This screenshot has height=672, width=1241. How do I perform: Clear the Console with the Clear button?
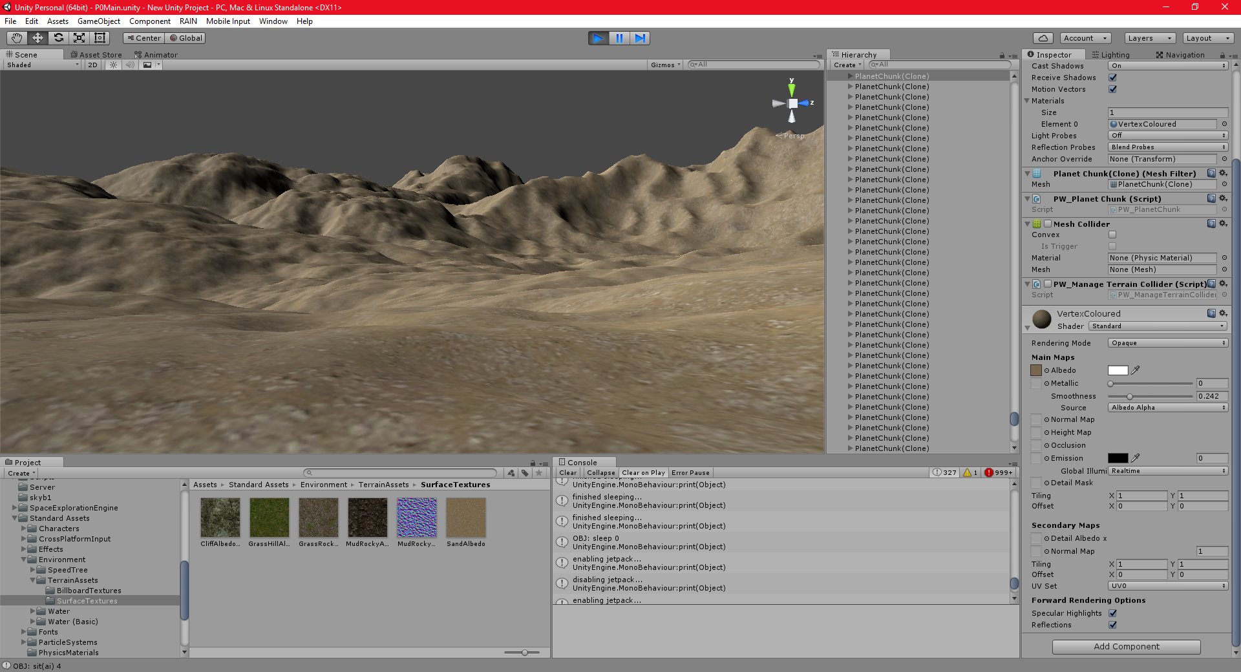pyautogui.click(x=567, y=472)
